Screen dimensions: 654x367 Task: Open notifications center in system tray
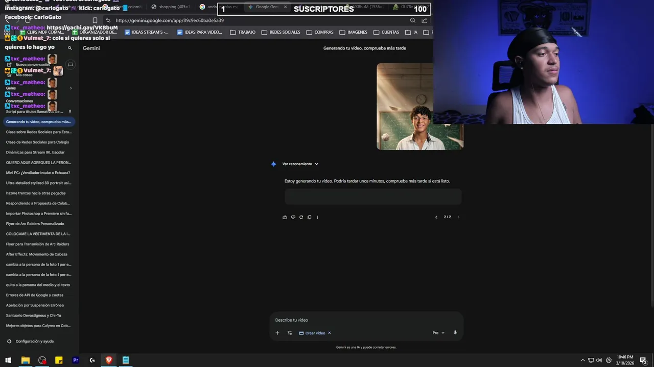click(x=644, y=360)
